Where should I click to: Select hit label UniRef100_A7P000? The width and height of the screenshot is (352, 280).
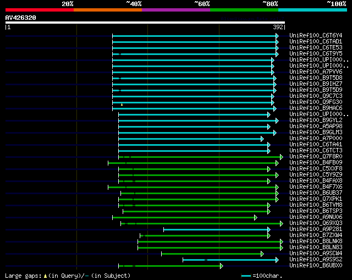point(316,139)
